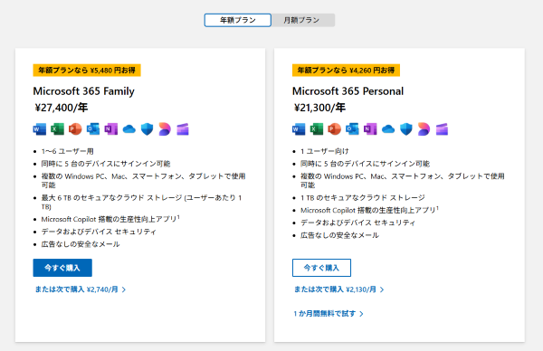Click the Defender shield icon in the Family plan
The width and height of the screenshot is (543, 351).
coord(148,129)
